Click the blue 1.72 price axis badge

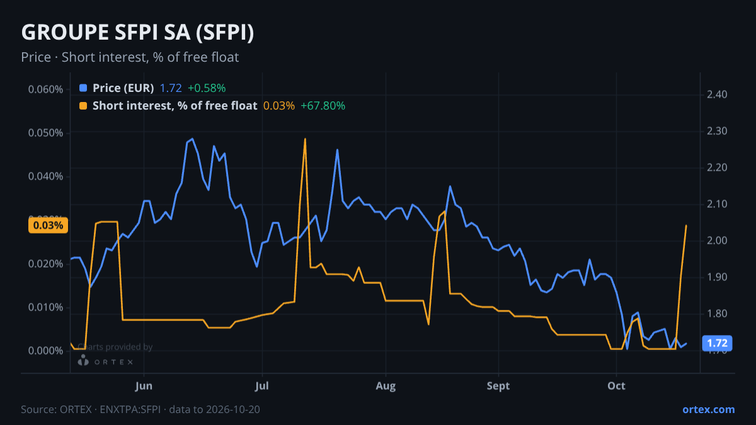(x=718, y=343)
